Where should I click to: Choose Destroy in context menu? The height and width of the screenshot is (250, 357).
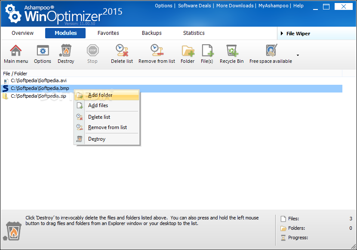pos(107,139)
